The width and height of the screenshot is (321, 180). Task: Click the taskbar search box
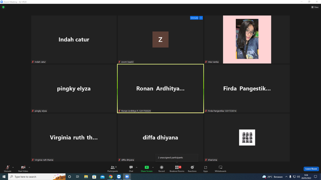pos(37,176)
